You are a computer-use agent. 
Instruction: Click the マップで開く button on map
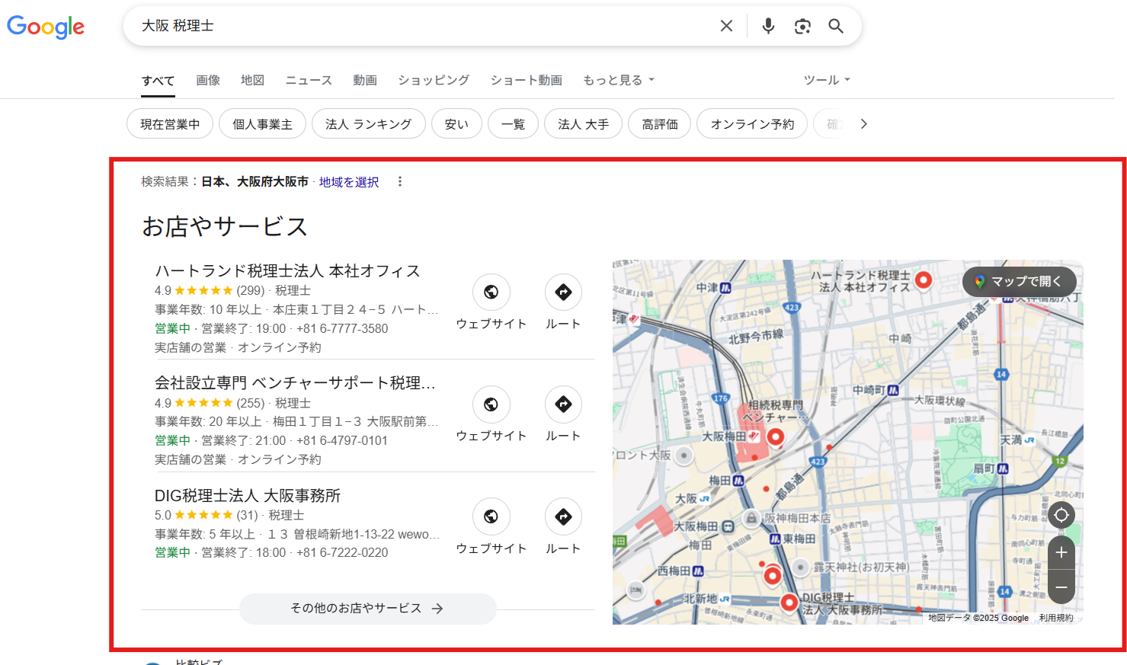point(1020,281)
